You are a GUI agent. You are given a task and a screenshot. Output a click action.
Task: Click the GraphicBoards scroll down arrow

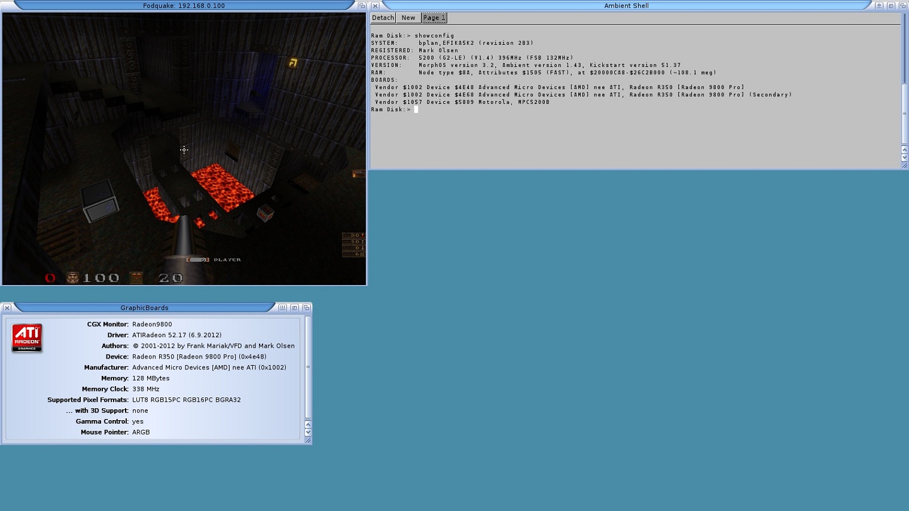pos(308,432)
